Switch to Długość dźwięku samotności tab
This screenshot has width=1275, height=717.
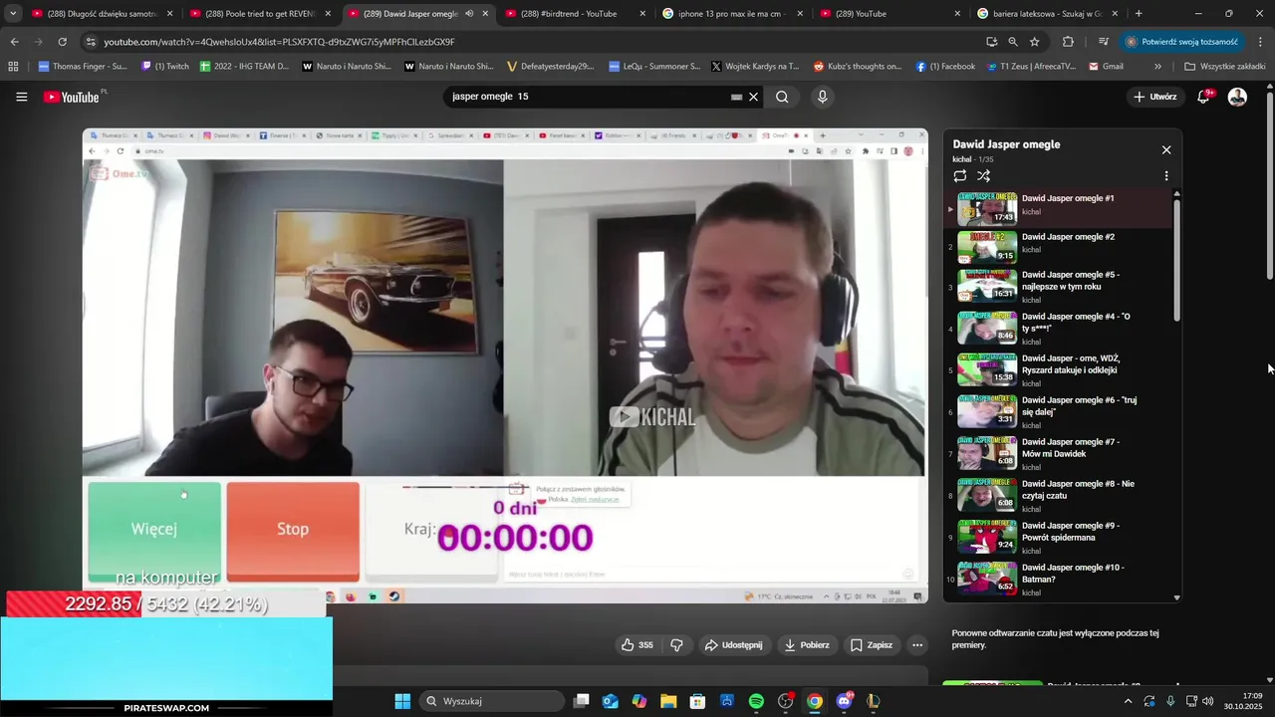[103, 14]
